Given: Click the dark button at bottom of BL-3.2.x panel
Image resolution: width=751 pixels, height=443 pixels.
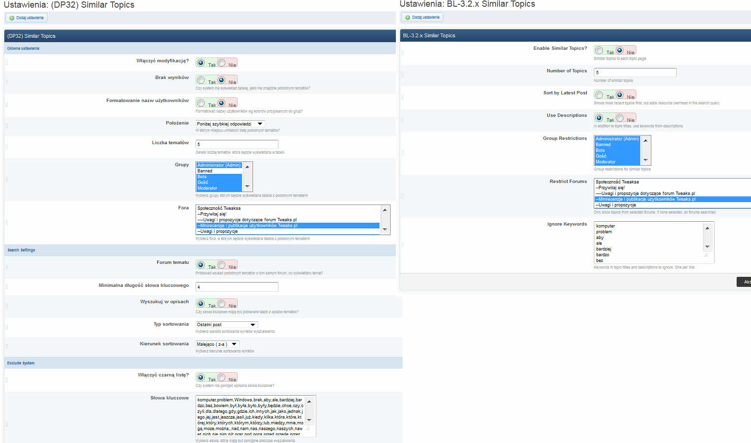Looking at the screenshot, I should (x=744, y=282).
